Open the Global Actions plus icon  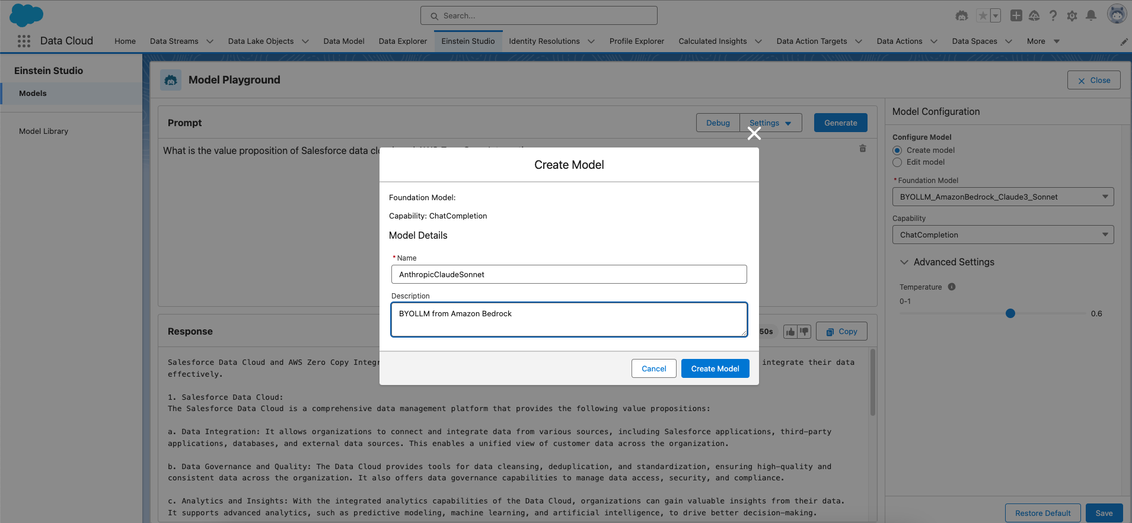1016,16
